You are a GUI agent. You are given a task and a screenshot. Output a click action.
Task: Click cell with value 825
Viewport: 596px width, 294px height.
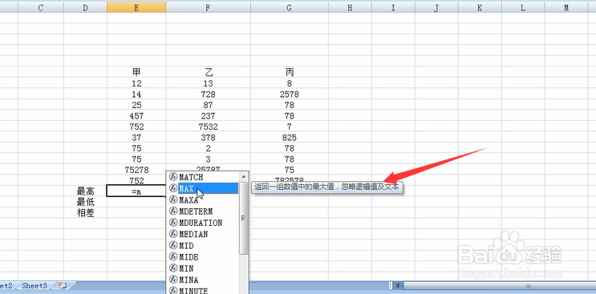(290, 137)
